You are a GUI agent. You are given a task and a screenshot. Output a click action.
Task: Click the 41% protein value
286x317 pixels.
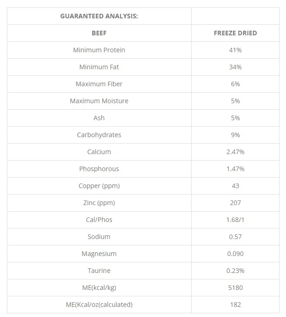click(x=235, y=50)
